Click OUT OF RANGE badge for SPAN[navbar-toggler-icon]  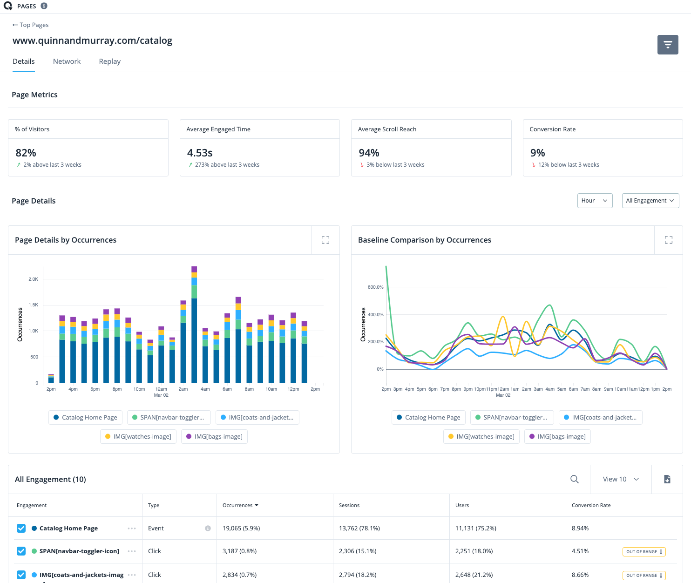coord(644,551)
